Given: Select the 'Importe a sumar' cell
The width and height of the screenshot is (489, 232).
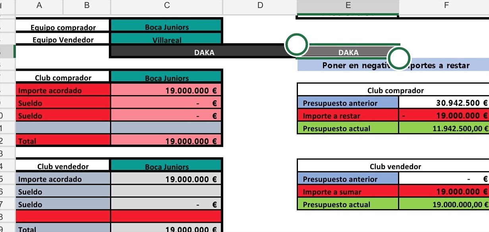Looking at the screenshot, I should click(x=348, y=191).
